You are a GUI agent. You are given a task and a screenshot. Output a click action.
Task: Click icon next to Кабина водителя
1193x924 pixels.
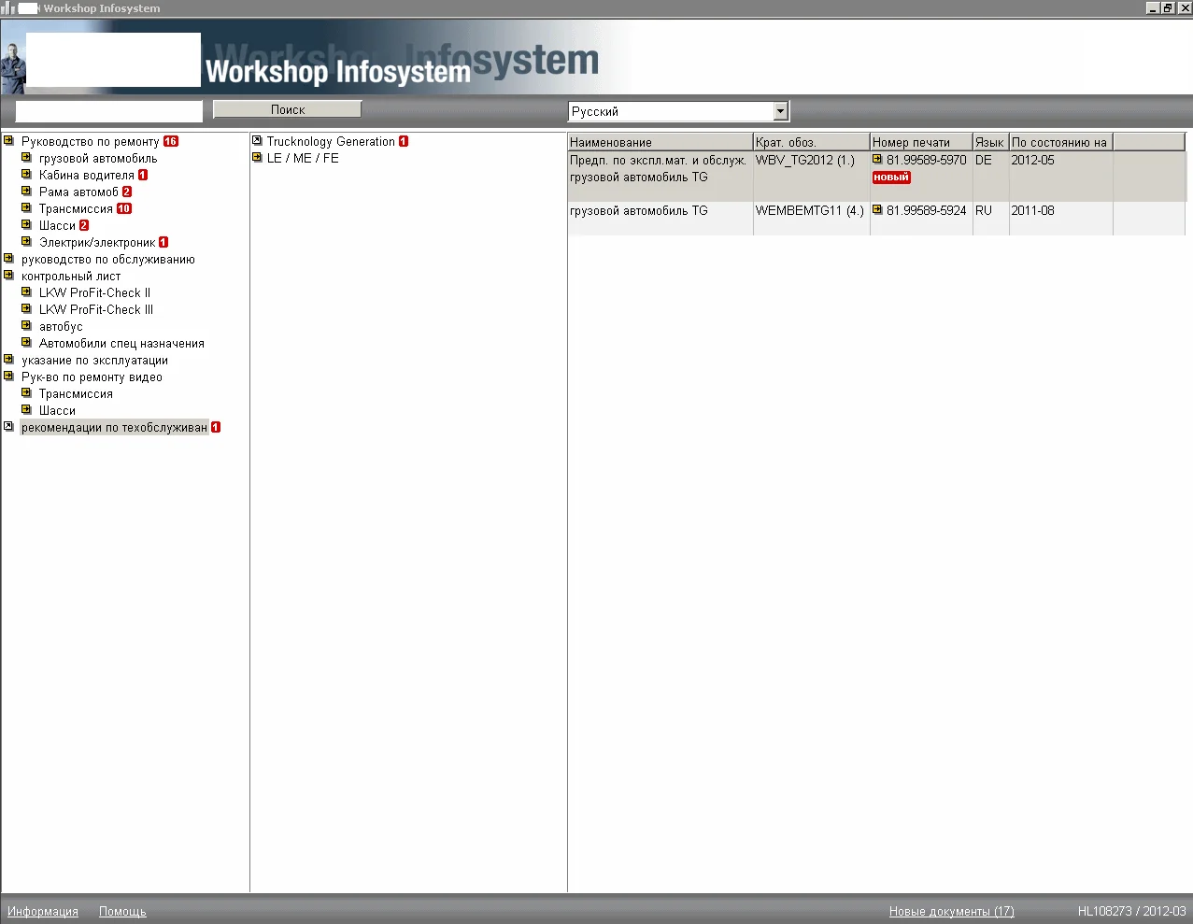click(27, 175)
